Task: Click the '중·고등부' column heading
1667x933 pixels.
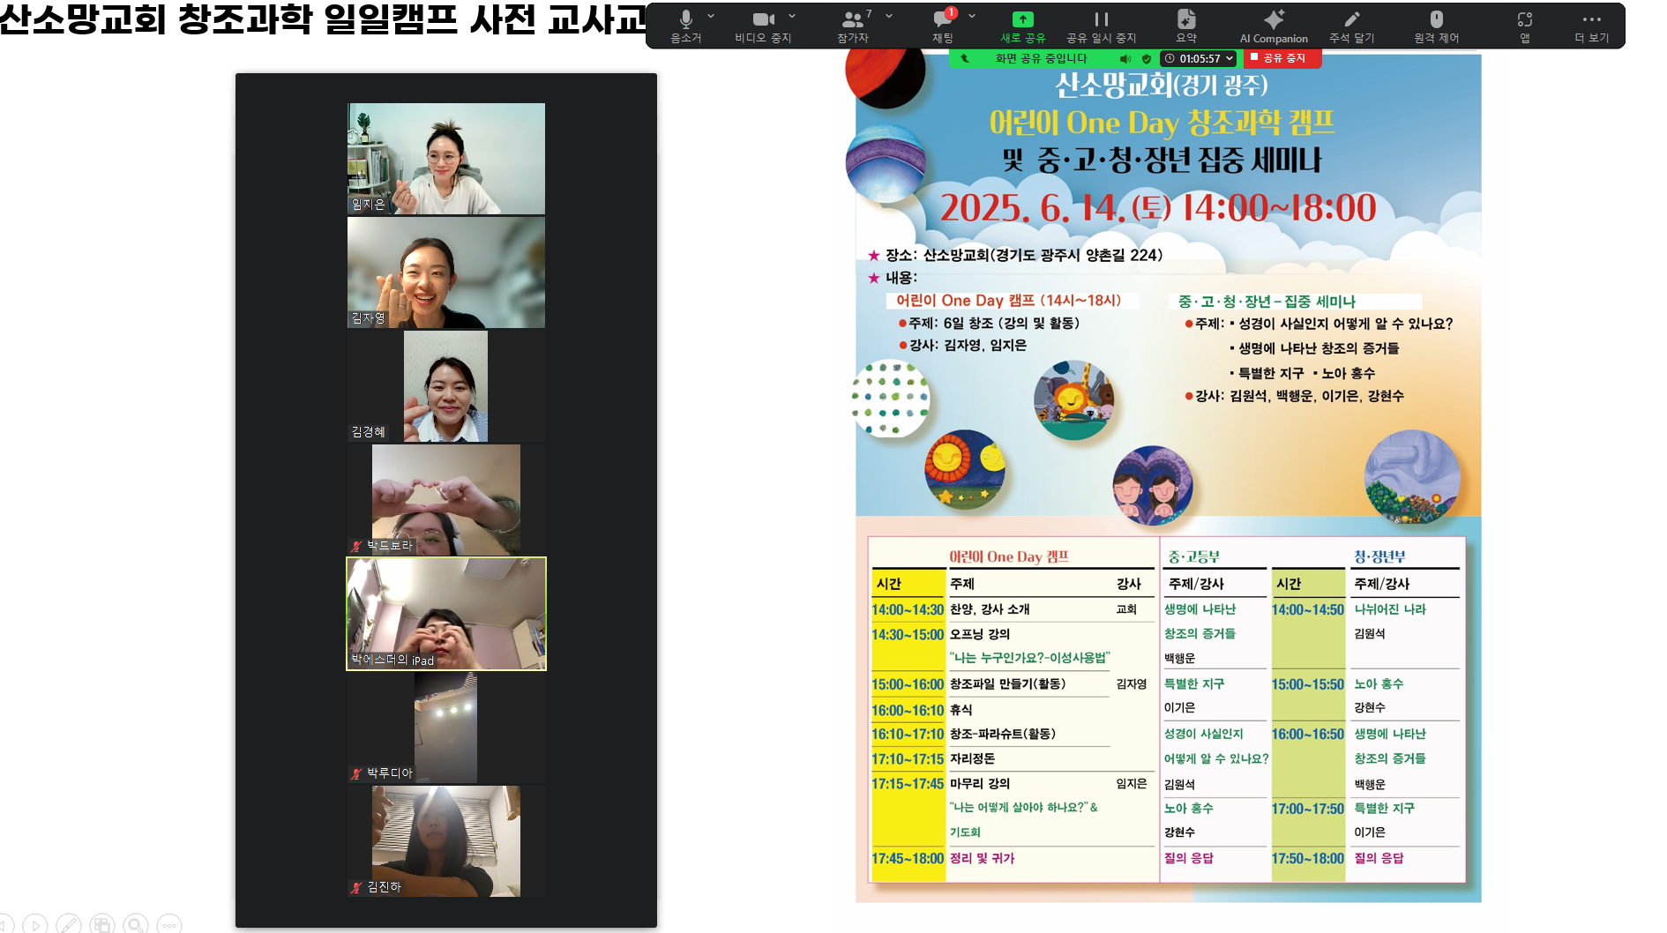Action: tap(1193, 556)
